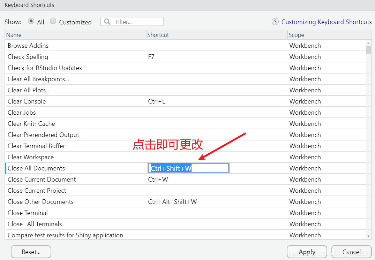The height and width of the screenshot is (260, 375).
Task: Select Clear All Breakpoints... row
Action: [x=185, y=79]
